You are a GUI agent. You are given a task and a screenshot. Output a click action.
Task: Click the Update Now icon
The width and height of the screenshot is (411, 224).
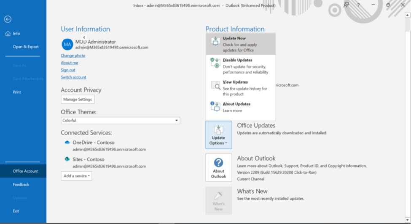pos(215,41)
